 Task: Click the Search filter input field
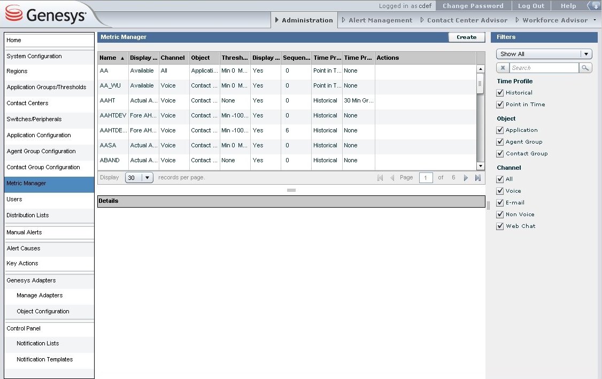pyautogui.click(x=544, y=68)
